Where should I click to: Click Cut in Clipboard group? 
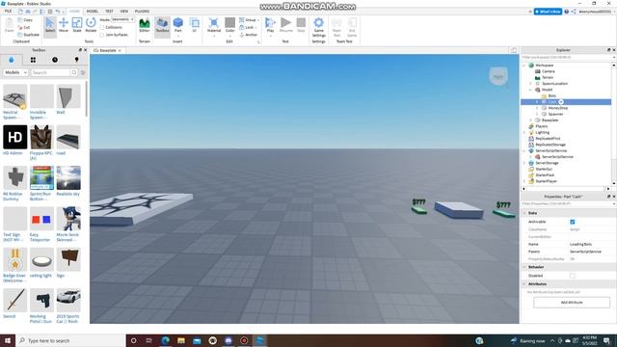(24, 27)
